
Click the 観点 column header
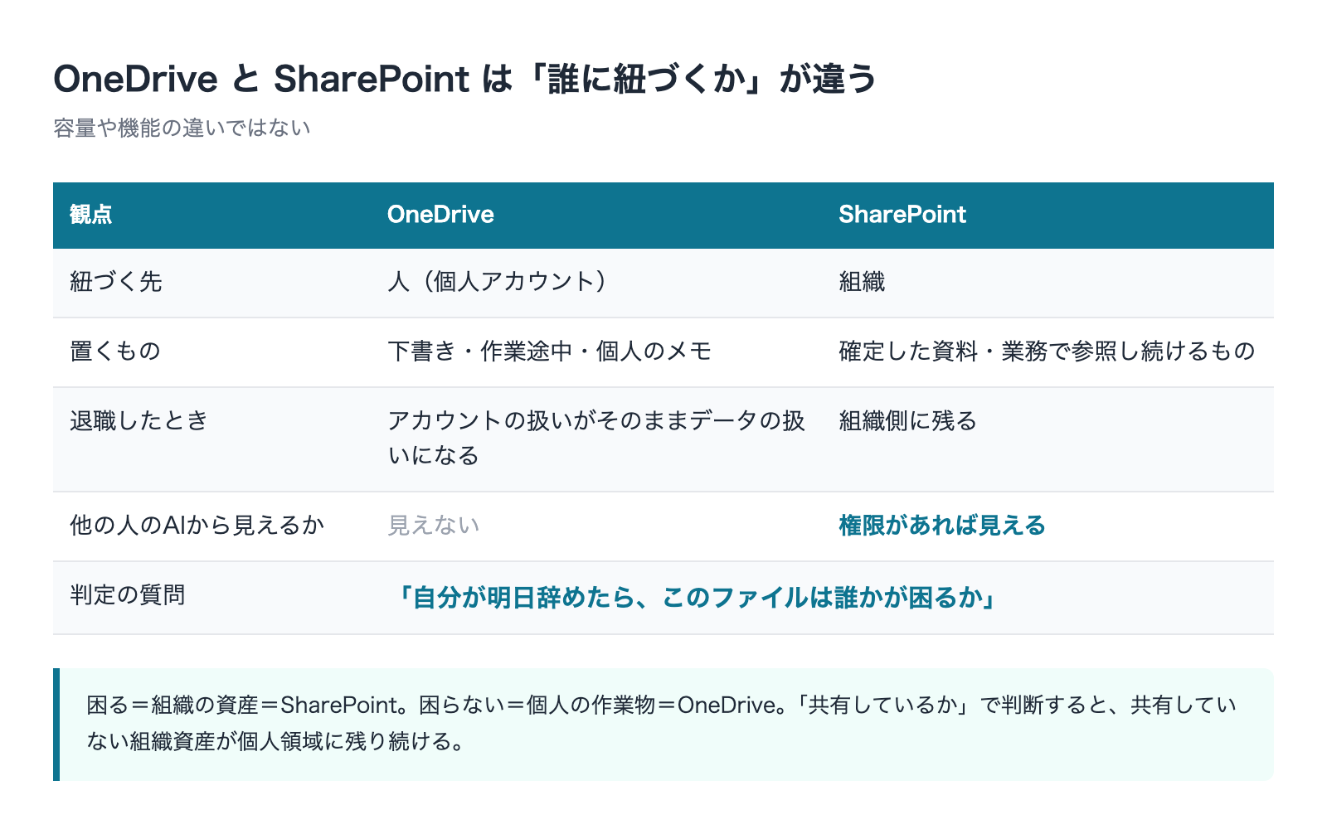[x=91, y=215]
